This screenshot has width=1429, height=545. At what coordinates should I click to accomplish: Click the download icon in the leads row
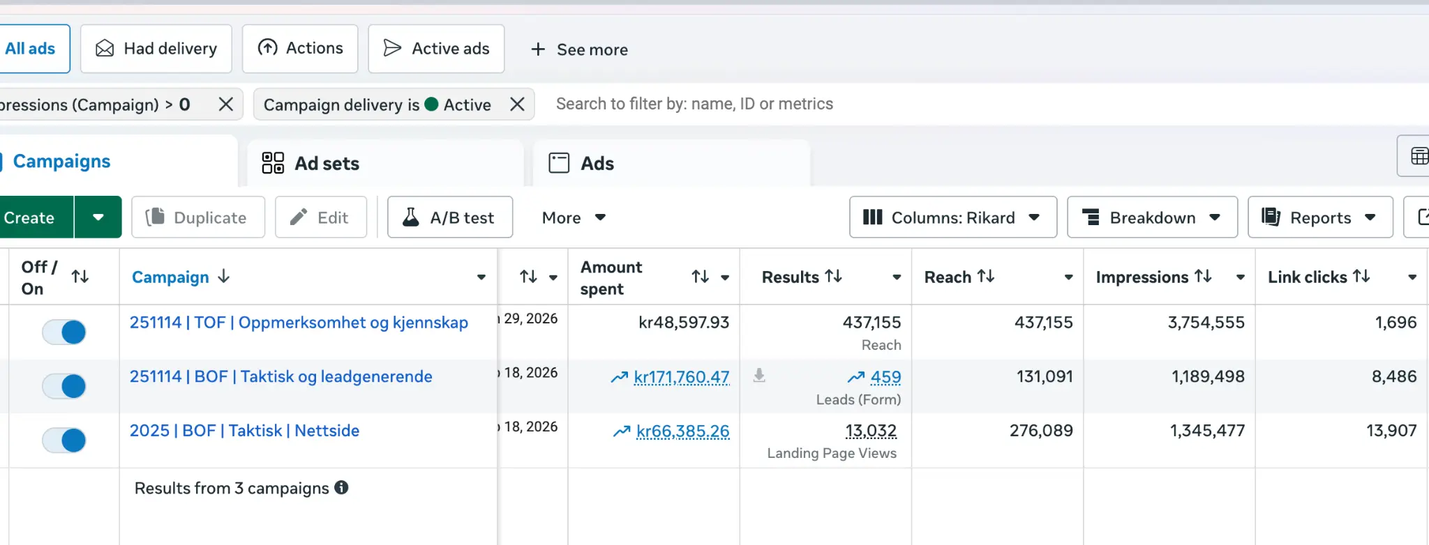(x=759, y=376)
